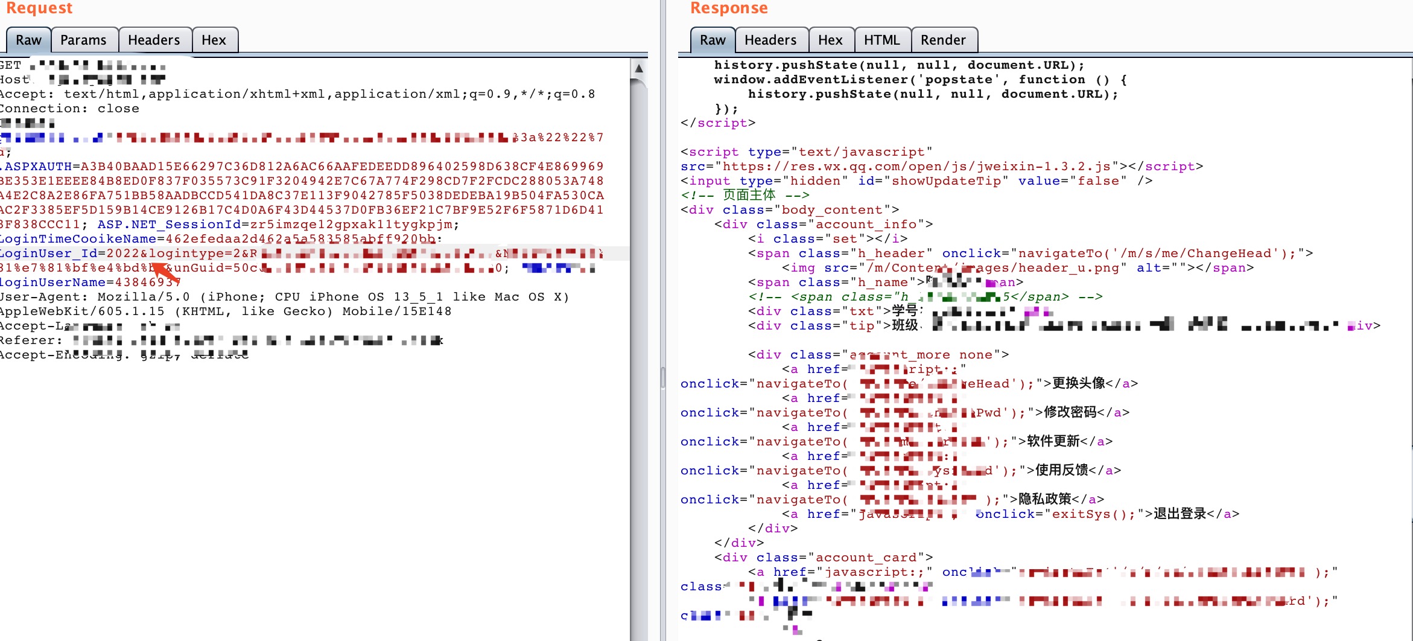Click the 'LoginUserName=4384693' cookie text
The image size is (1413, 641).
click(90, 282)
